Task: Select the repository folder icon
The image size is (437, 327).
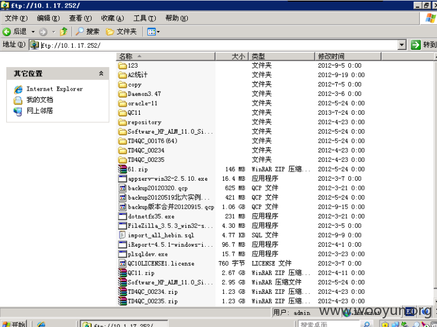Action: 123,122
